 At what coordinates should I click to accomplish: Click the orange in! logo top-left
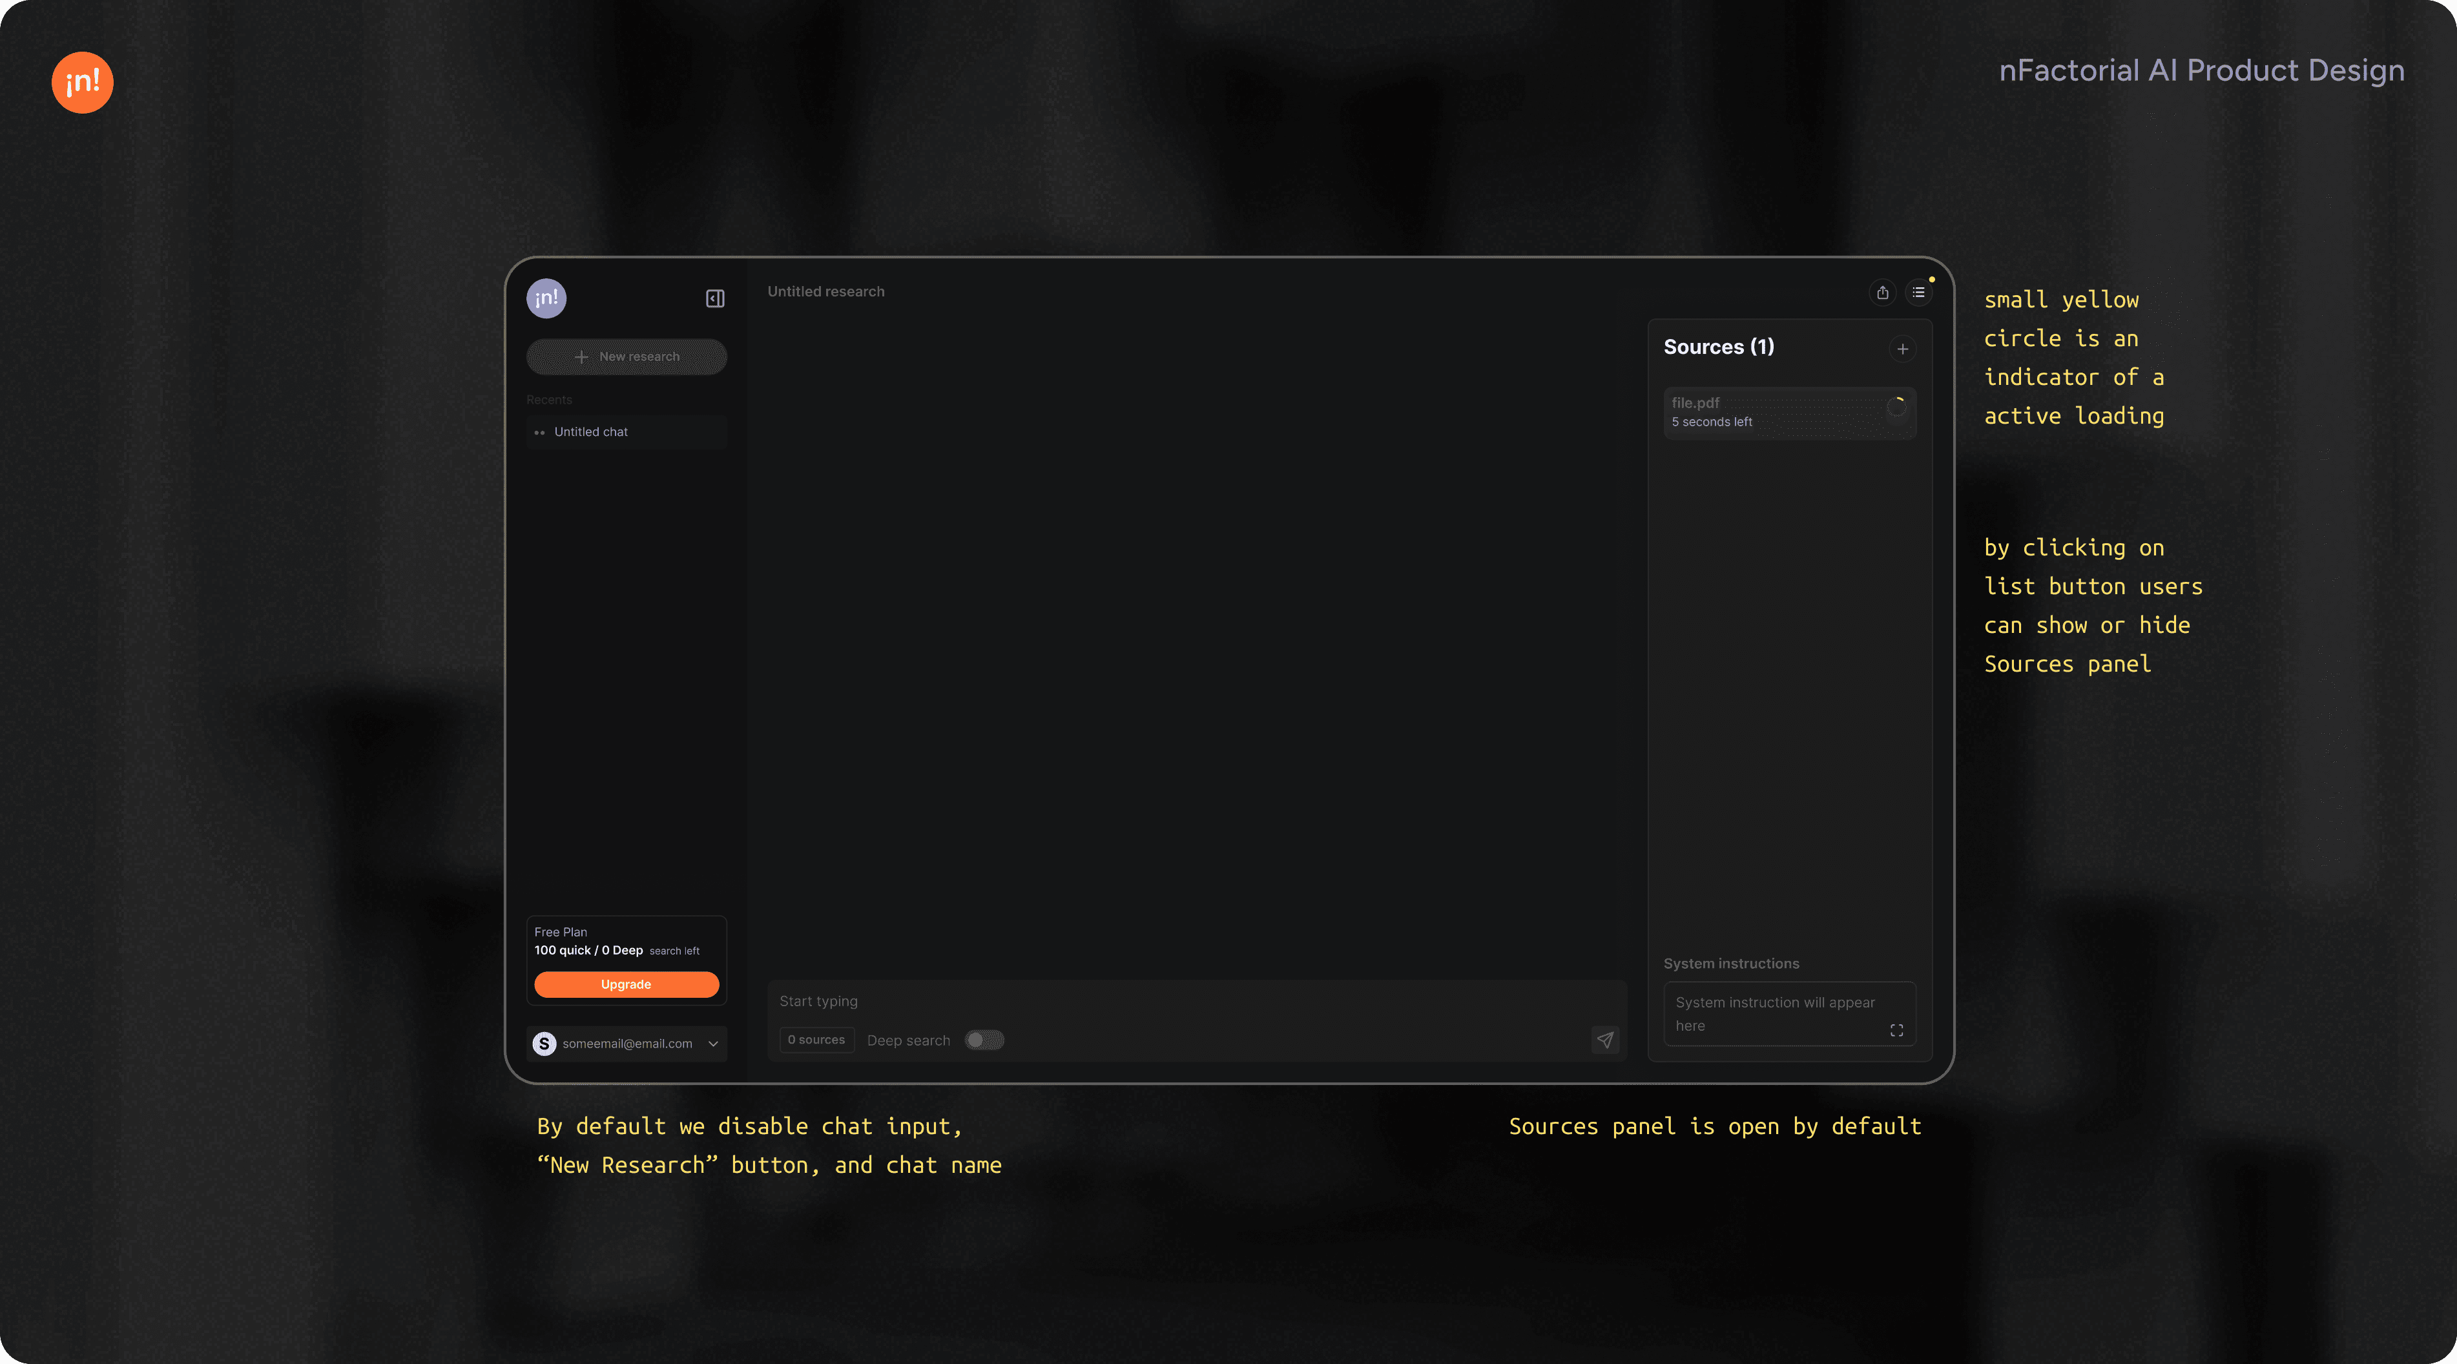83,83
